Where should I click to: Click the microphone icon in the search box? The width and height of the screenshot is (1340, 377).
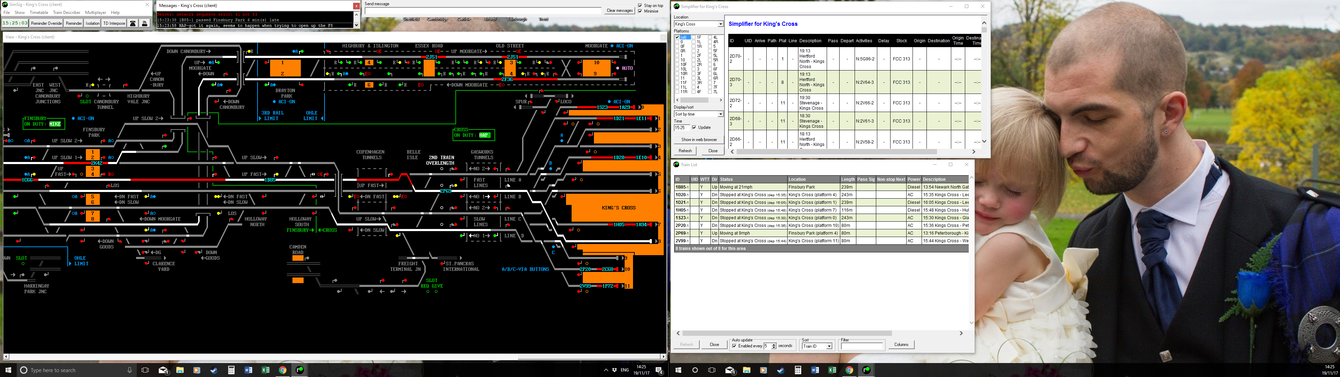click(x=129, y=370)
